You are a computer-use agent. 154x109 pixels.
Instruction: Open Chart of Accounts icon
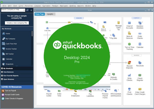pos(129,23)
